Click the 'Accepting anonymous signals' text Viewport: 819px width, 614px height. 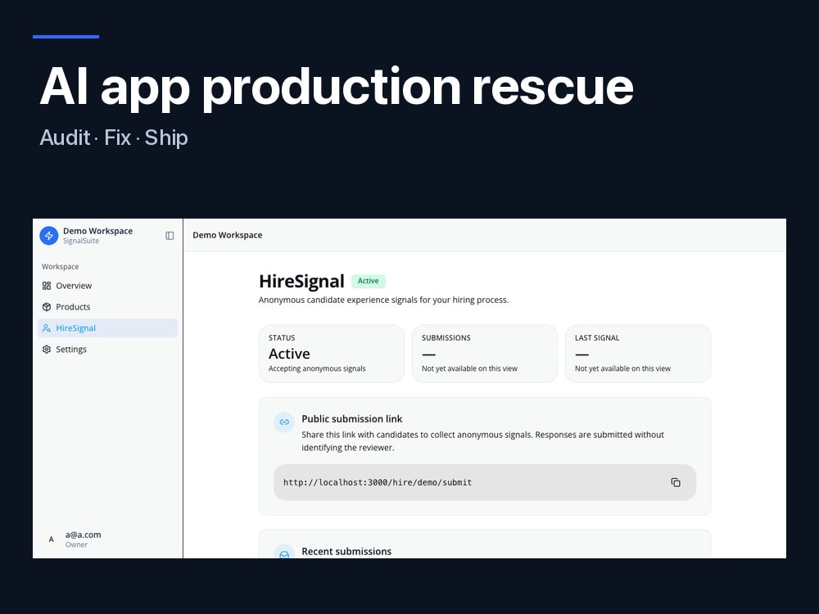pyautogui.click(x=317, y=368)
